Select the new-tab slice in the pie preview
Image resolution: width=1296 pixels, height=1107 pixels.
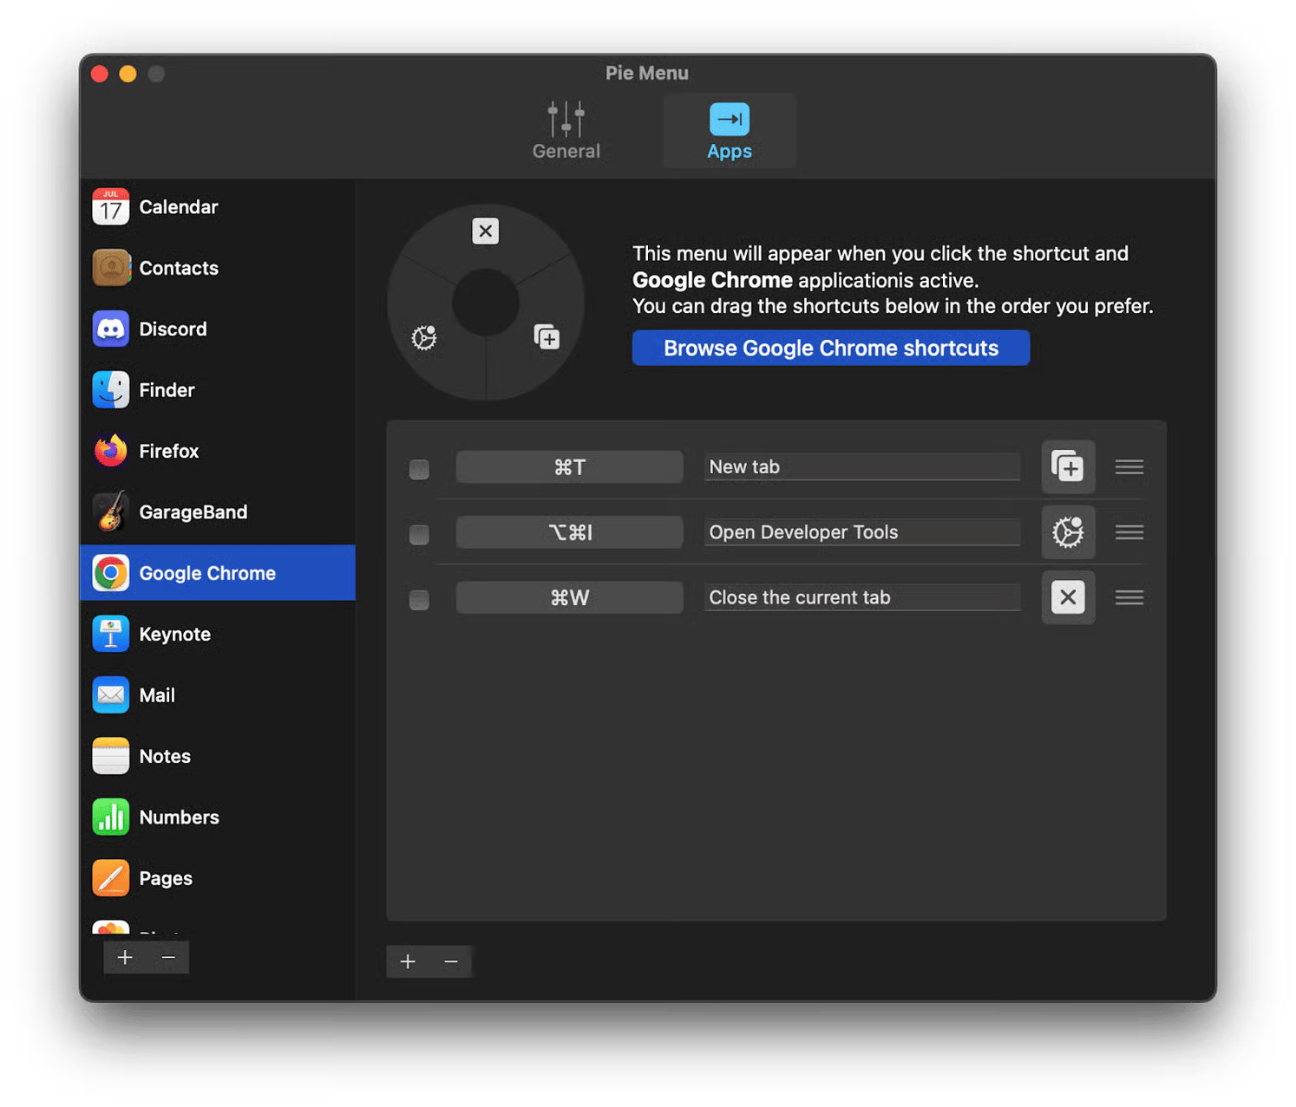[x=547, y=337]
